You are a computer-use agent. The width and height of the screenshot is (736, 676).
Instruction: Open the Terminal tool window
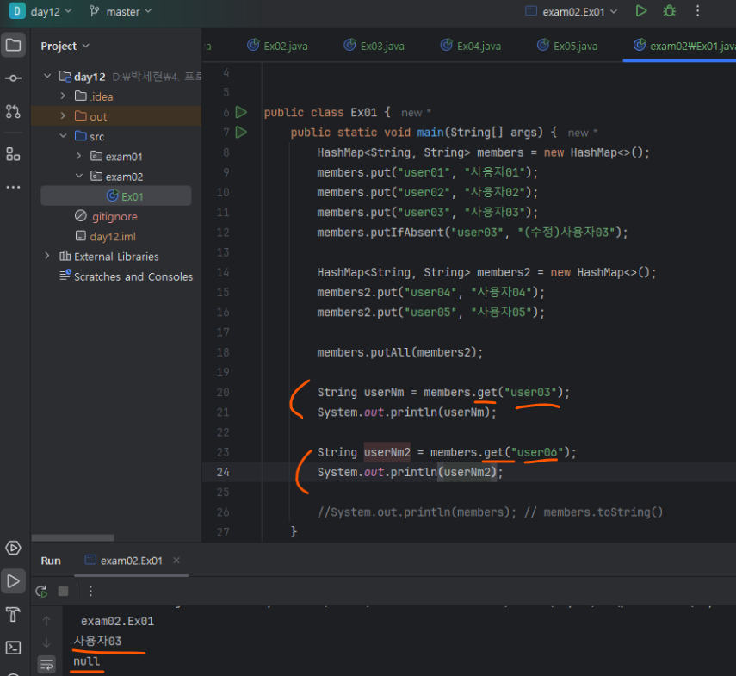[x=13, y=647]
